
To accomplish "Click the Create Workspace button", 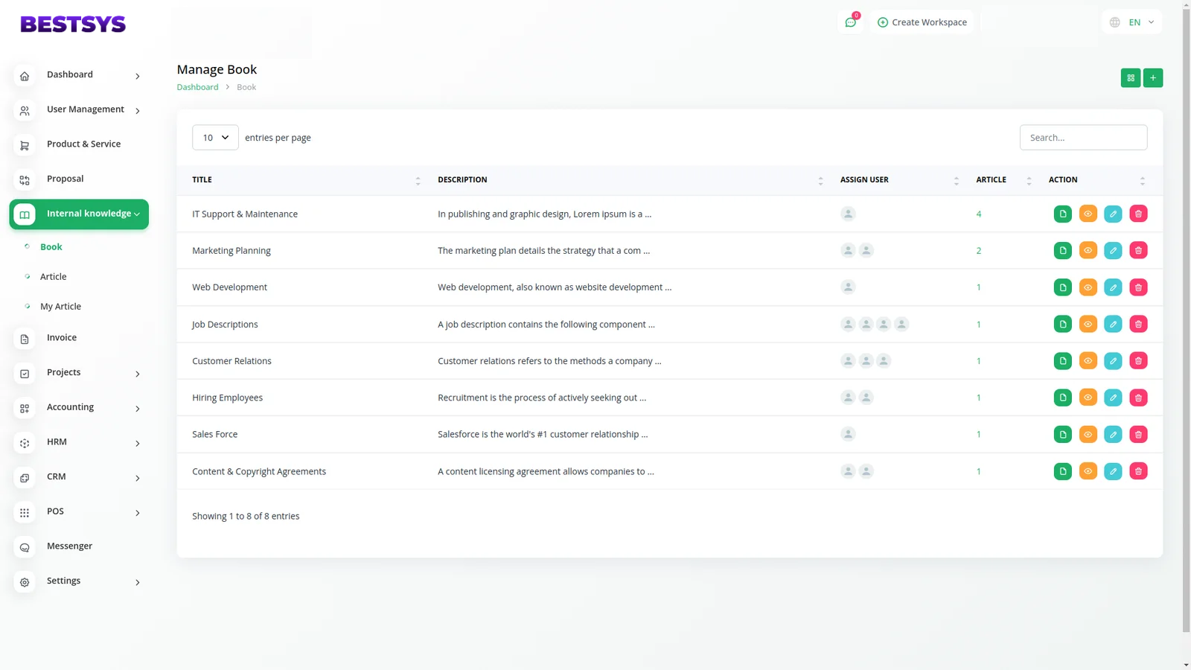I will point(922,22).
